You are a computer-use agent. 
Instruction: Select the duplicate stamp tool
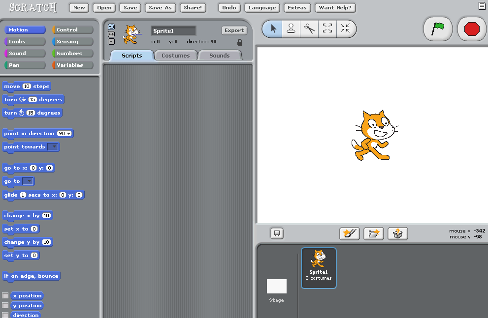coord(291,29)
